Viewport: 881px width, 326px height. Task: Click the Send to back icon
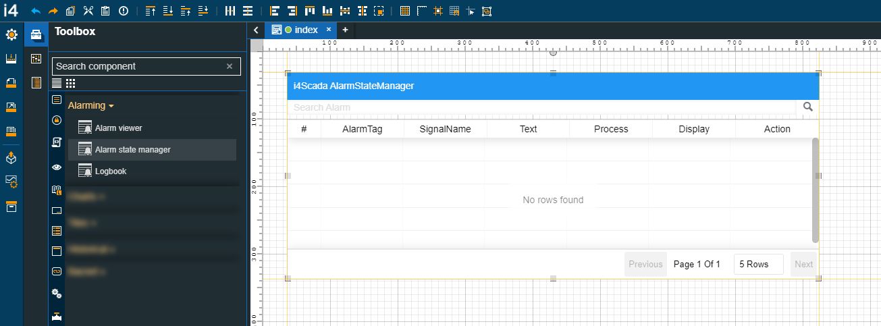coord(168,11)
